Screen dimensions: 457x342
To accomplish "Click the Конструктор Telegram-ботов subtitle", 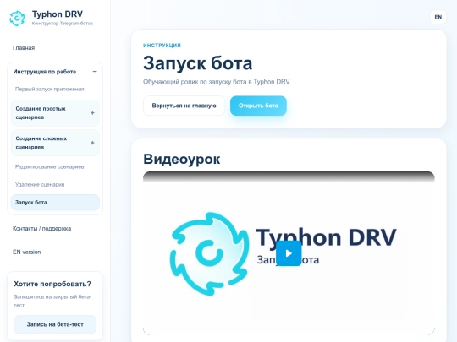I will [x=63, y=24].
